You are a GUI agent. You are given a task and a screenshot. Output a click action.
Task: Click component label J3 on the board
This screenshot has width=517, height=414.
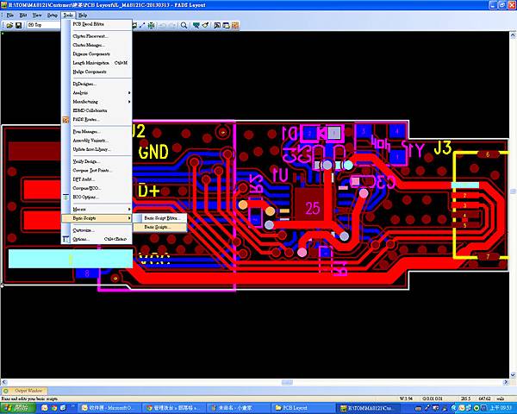coord(443,148)
